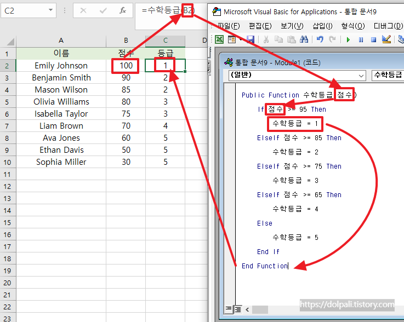Viewport: 404px width, 322px height.
Task: Click the Procedure View button in code window
Action: 229,309
